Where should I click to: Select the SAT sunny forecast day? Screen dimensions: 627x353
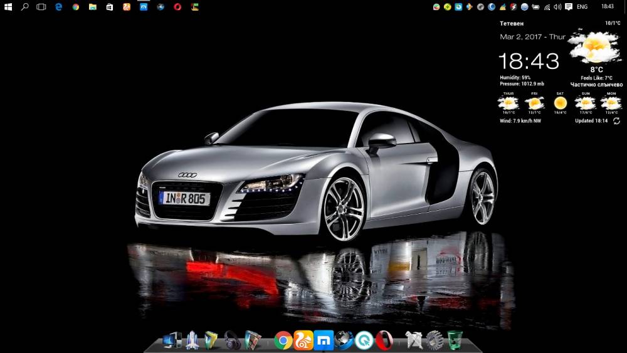pos(560,103)
